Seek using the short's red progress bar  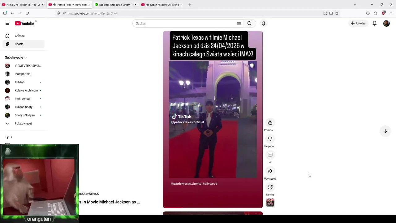[213, 207]
